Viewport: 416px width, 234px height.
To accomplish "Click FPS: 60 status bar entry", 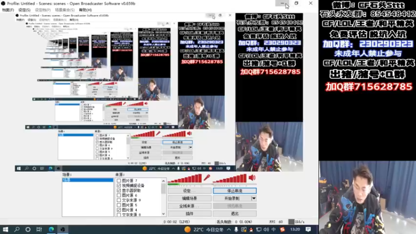I will [276, 222].
